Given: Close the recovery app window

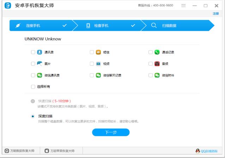Looking at the screenshot, I should [x=217, y=6].
